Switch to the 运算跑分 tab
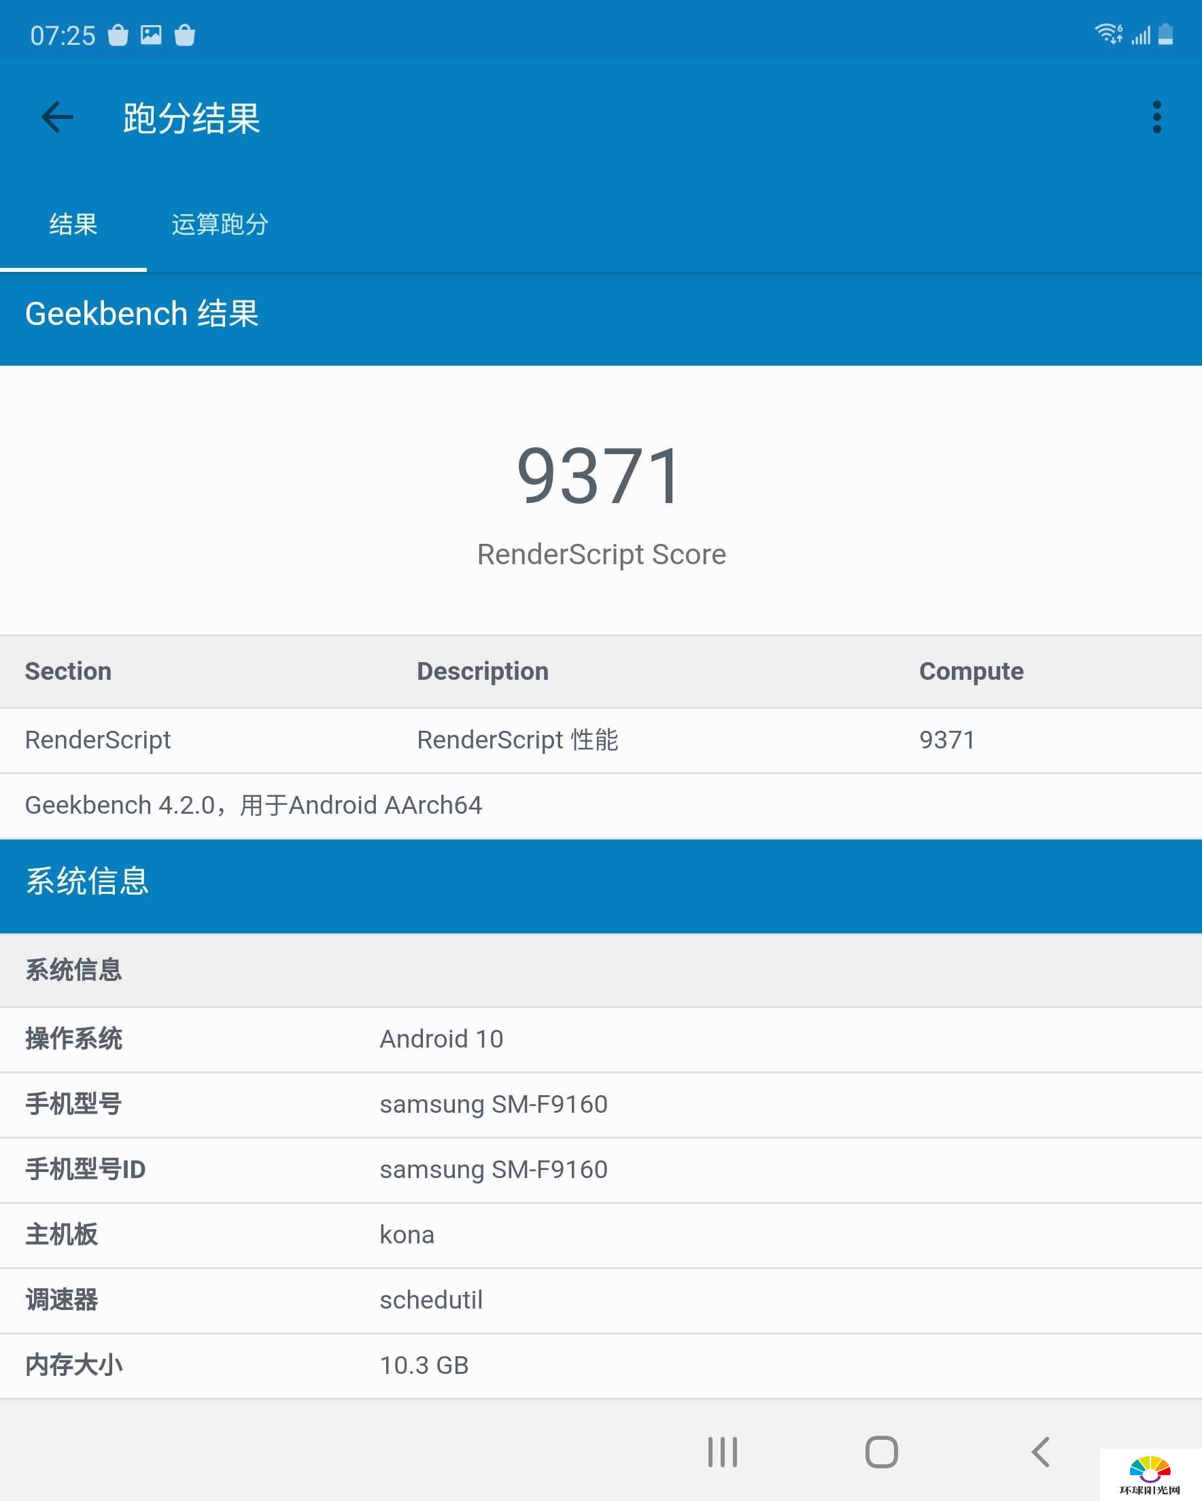This screenshot has height=1501, width=1202. (220, 224)
